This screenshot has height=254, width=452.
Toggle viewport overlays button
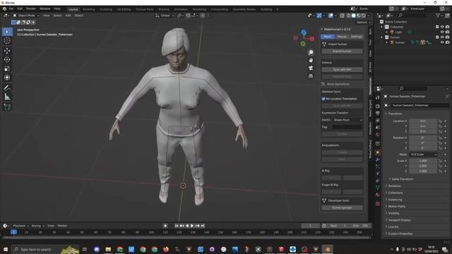tap(331, 16)
